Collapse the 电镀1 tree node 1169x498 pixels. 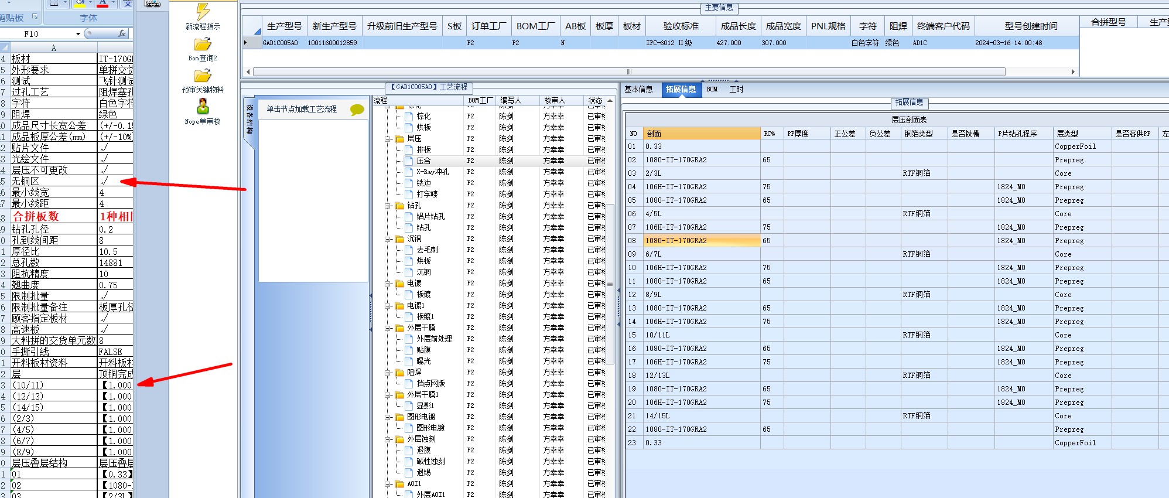coord(388,306)
